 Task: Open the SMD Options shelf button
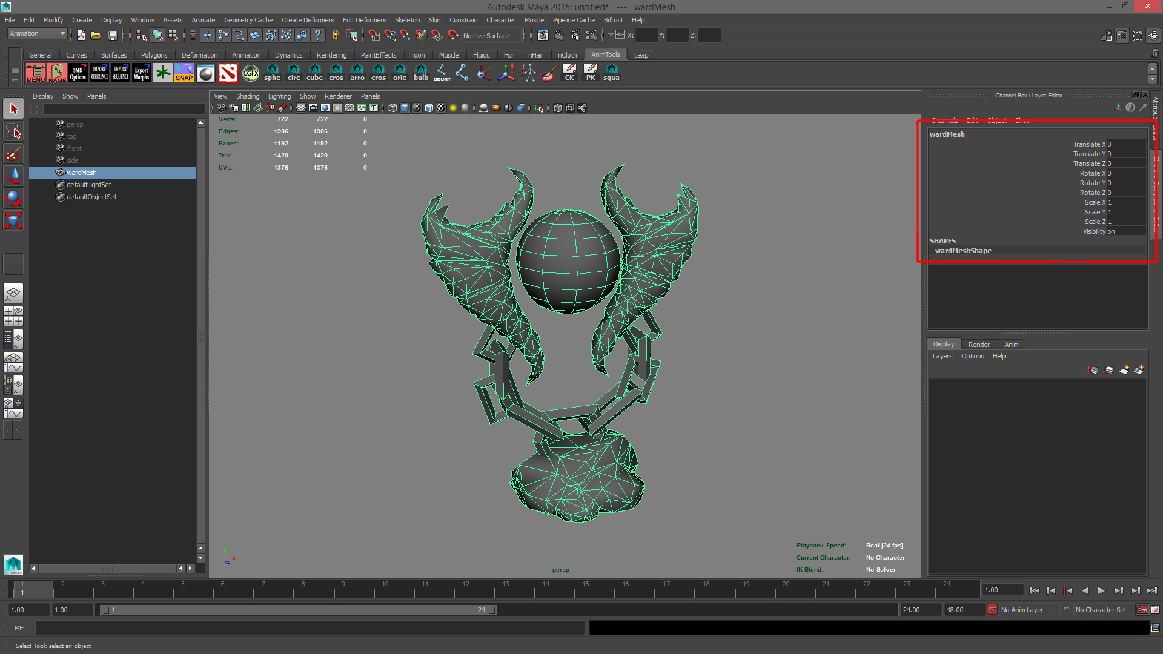pos(78,73)
